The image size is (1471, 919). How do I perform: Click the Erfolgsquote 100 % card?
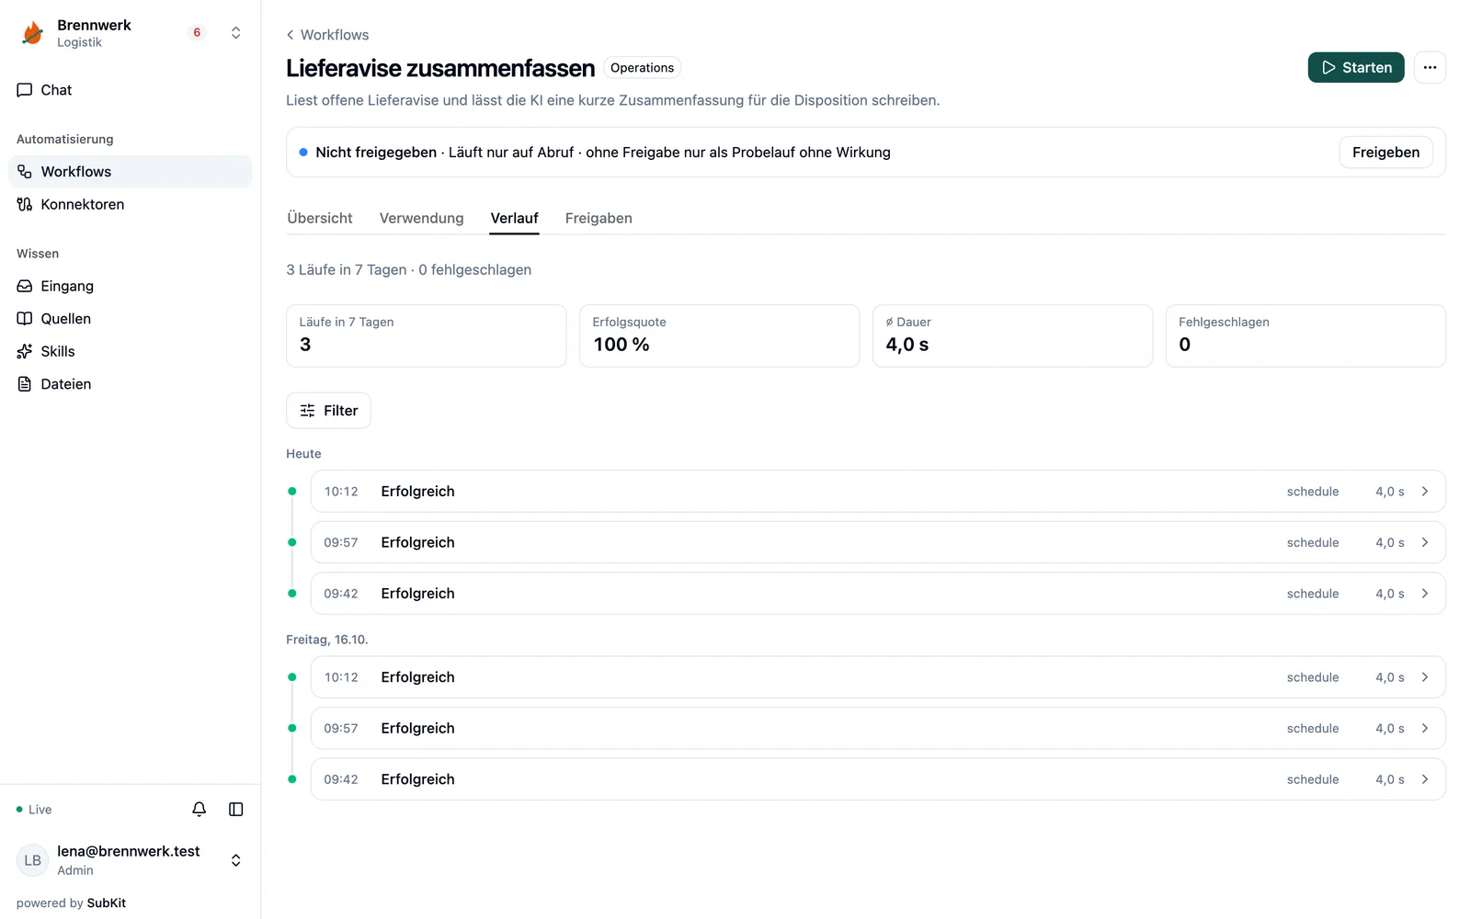click(x=719, y=336)
